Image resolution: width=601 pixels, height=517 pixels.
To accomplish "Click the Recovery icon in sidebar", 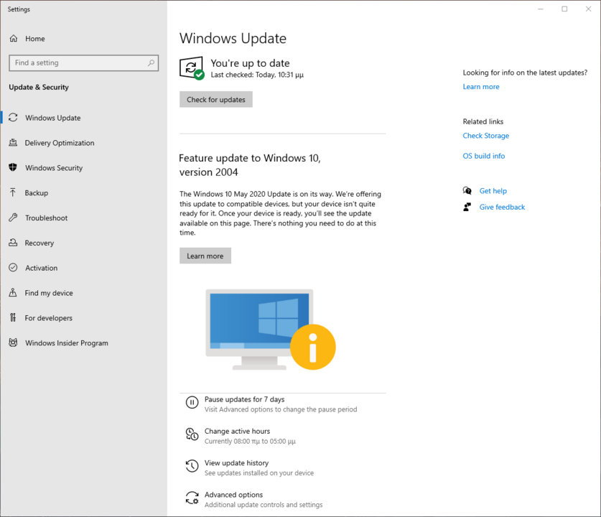I will pyautogui.click(x=13, y=243).
